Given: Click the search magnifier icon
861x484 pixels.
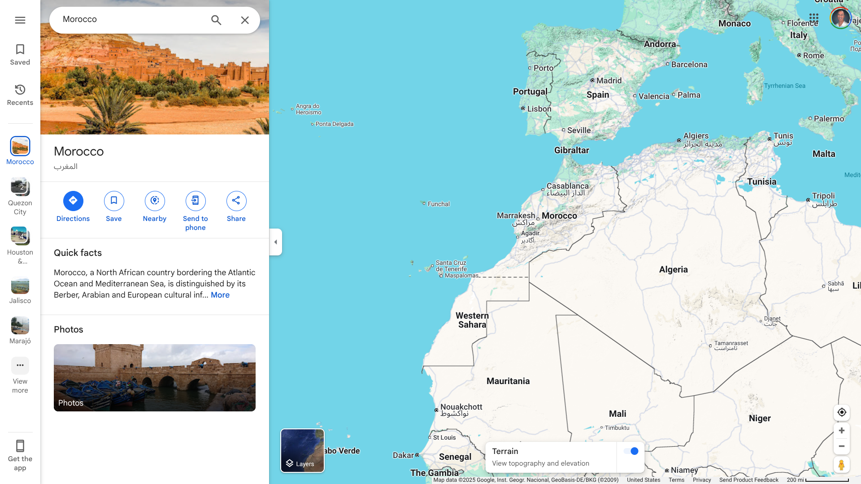Looking at the screenshot, I should coord(216,20).
